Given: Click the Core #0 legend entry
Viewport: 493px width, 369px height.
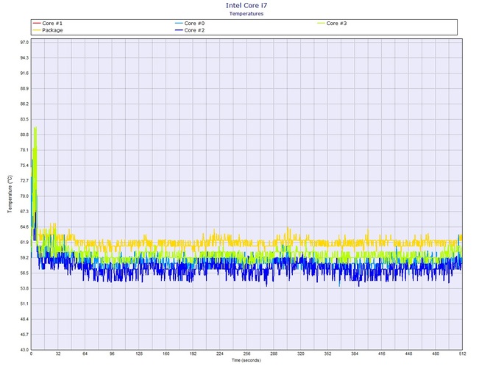Looking at the screenshot, I should [x=190, y=24].
